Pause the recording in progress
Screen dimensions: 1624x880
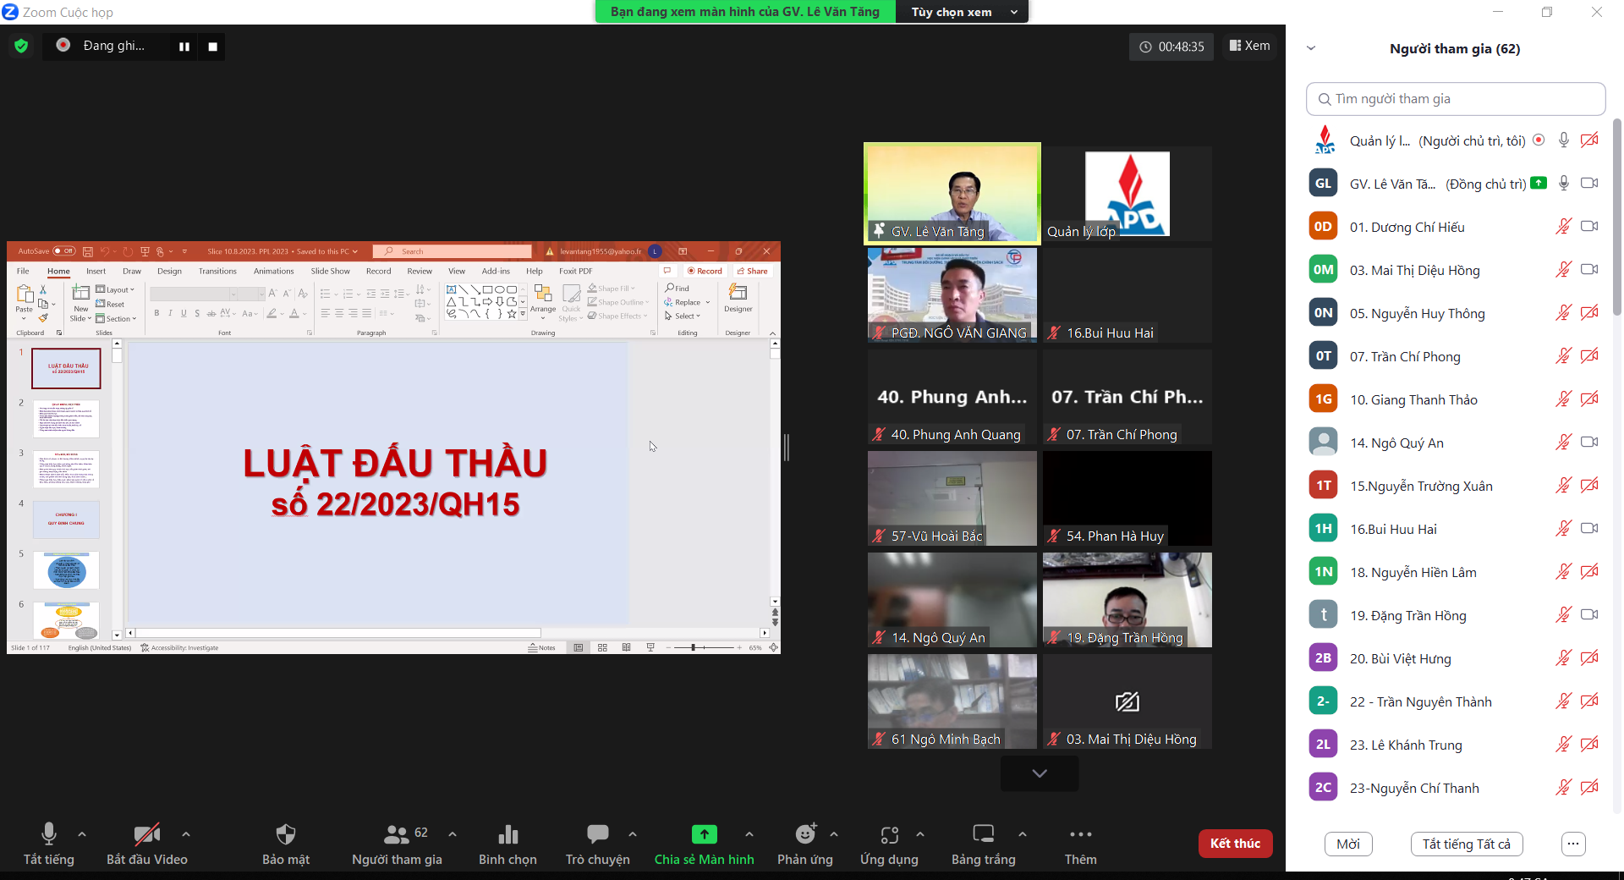pos(184,47)
